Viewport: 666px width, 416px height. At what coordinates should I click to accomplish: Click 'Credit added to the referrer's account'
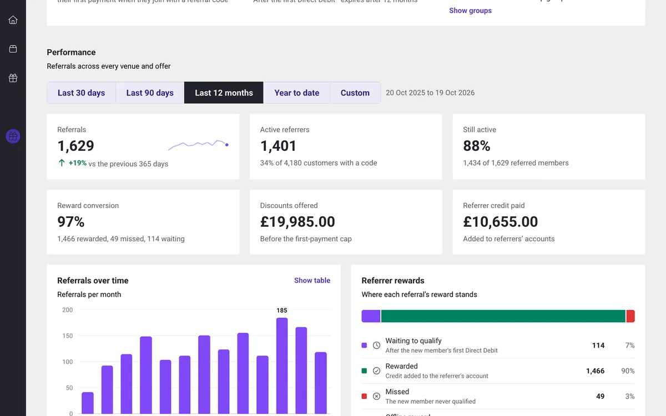[x=437, y=376]
